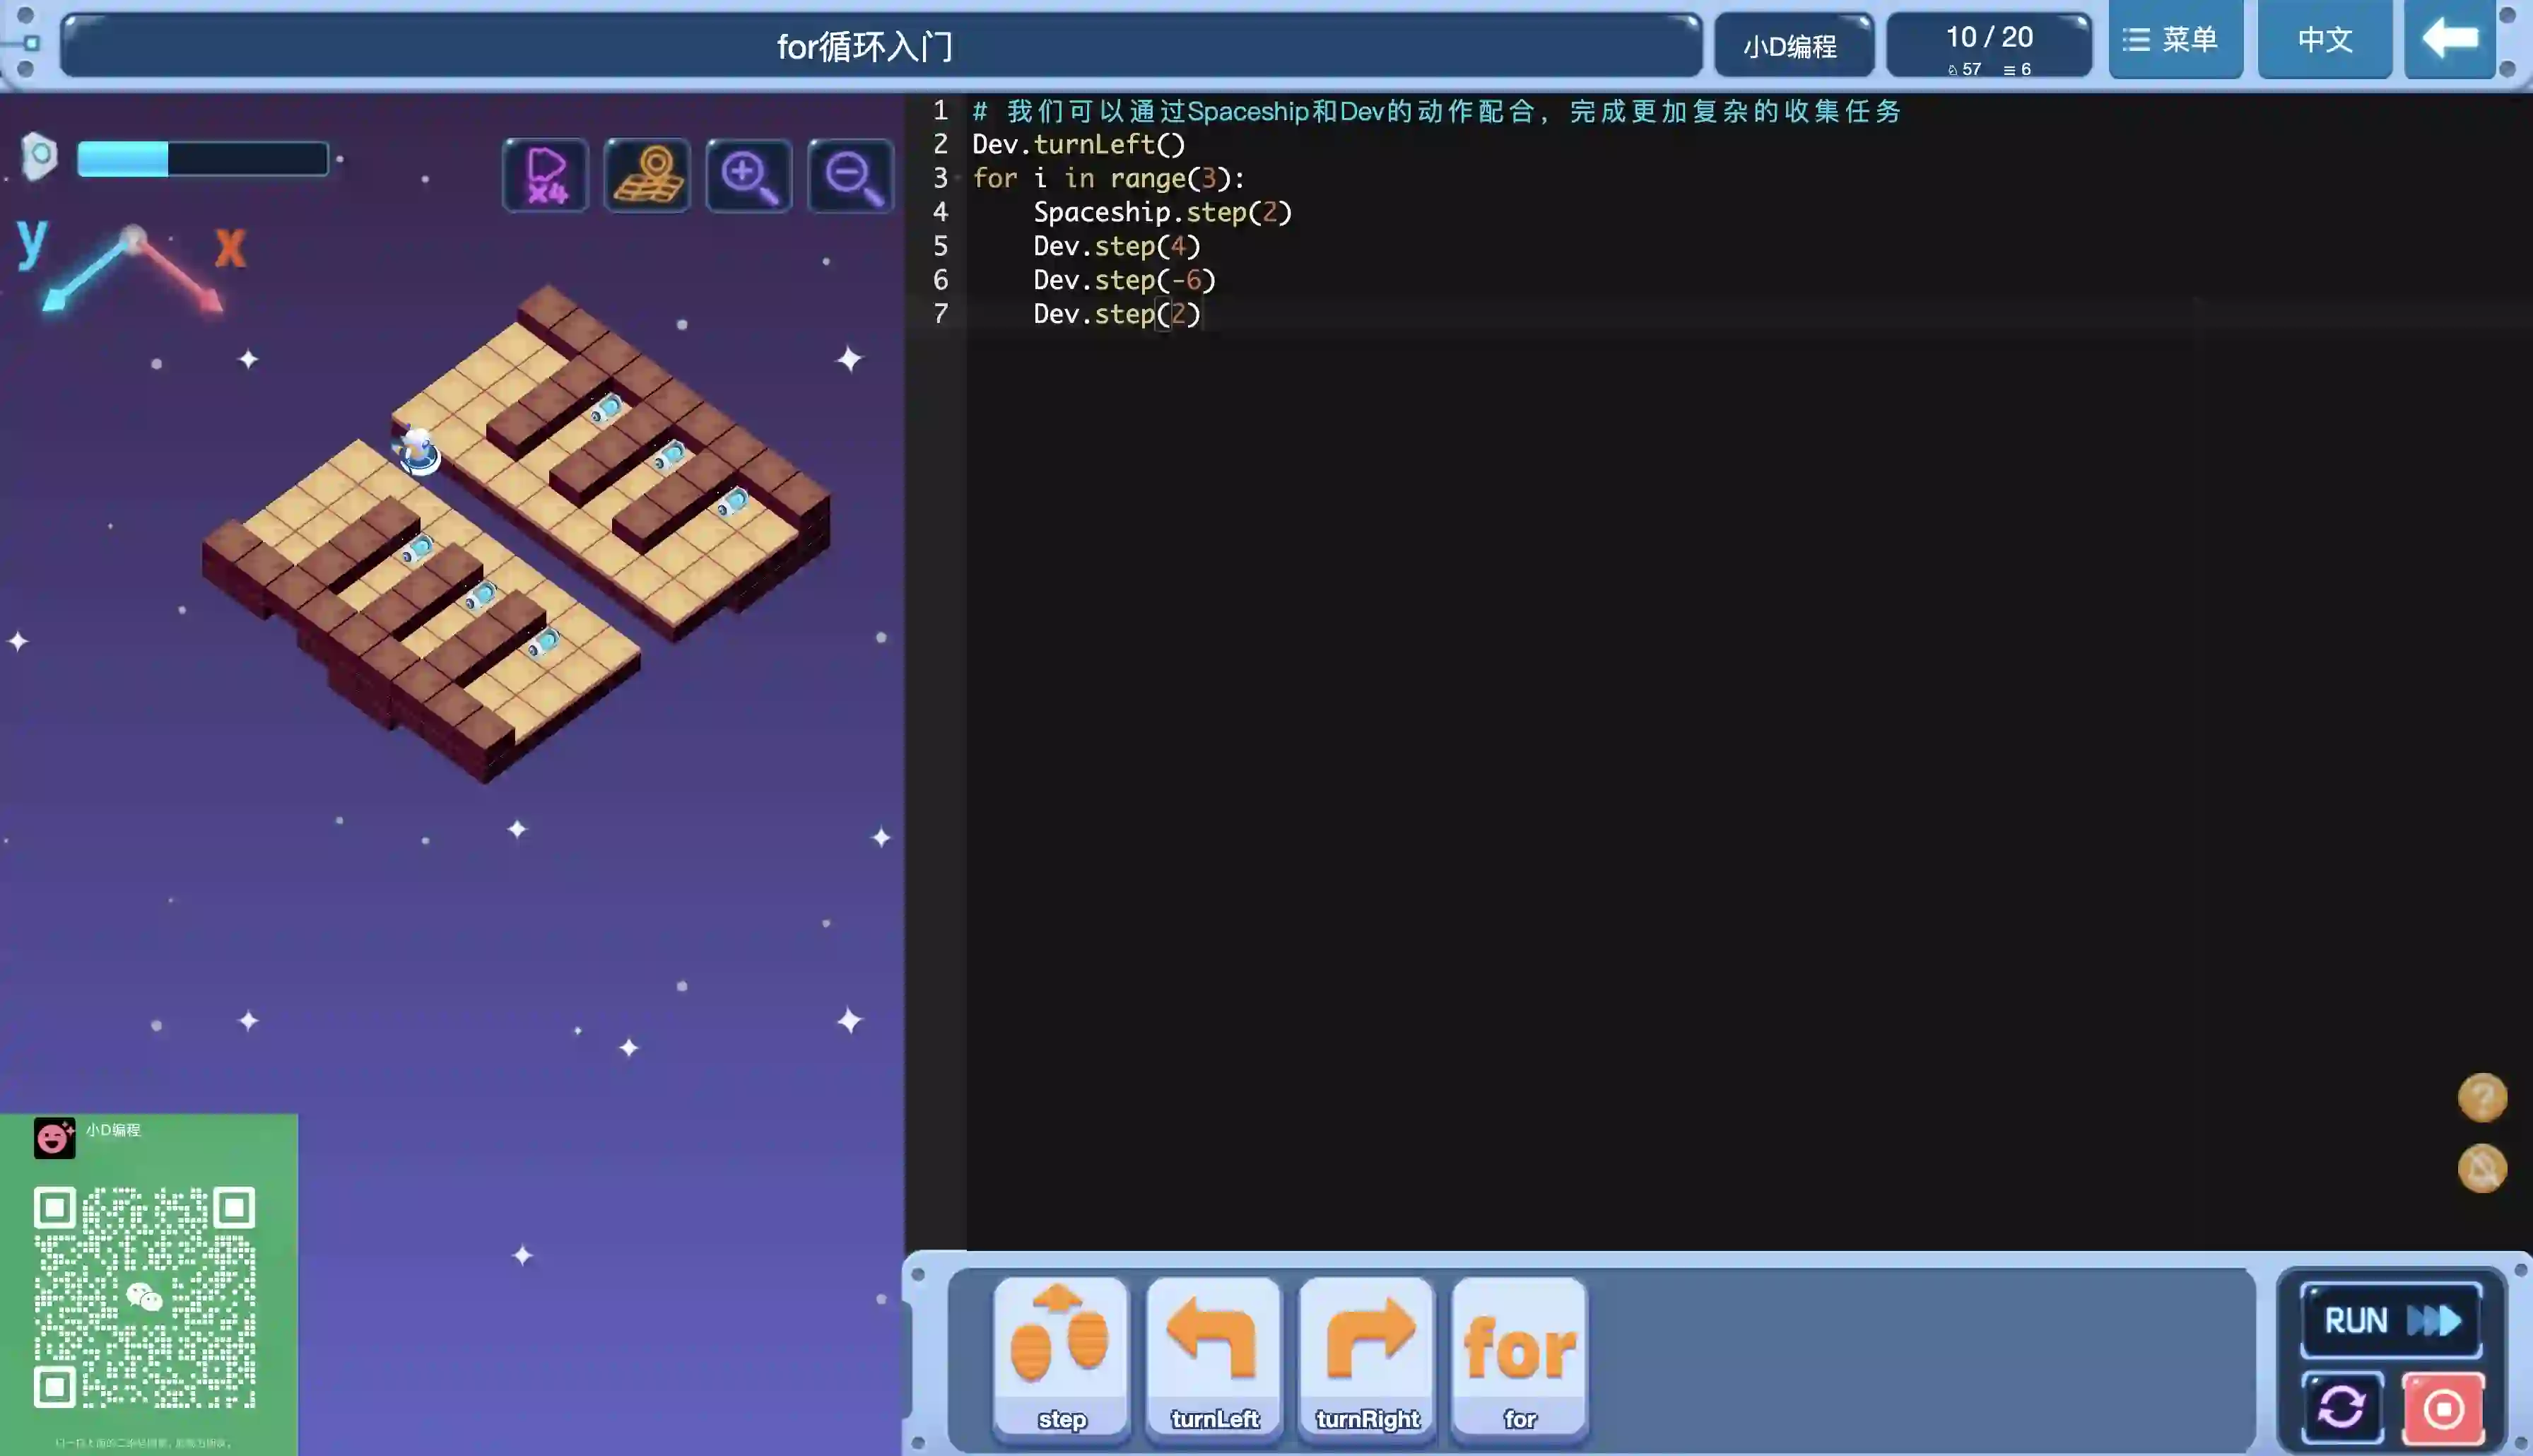The image size is (2533, 1456).
Task: Click the x4 speed playback icon
Action: coord(545,176)
